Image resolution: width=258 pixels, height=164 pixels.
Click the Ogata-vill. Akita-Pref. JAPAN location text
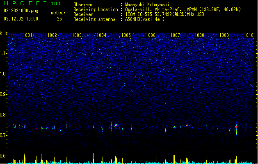(x=183, y=9)
